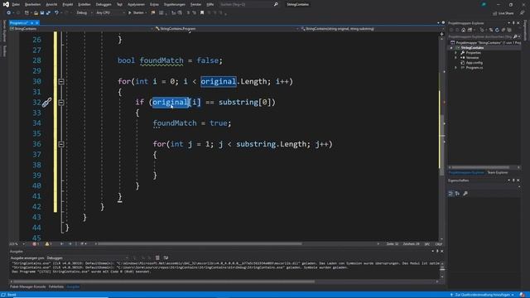This screenshot has height=298, width=530.
Task: Expand the Properties node in solution tree
Action: (455, 53)
